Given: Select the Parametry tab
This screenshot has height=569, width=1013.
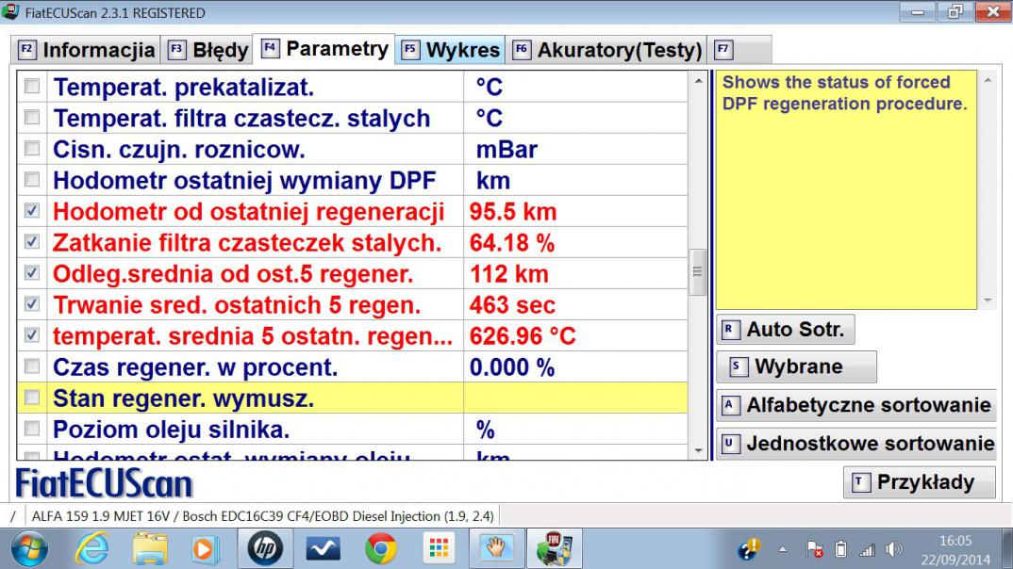Looking at the screenshot, I should 324,48.
